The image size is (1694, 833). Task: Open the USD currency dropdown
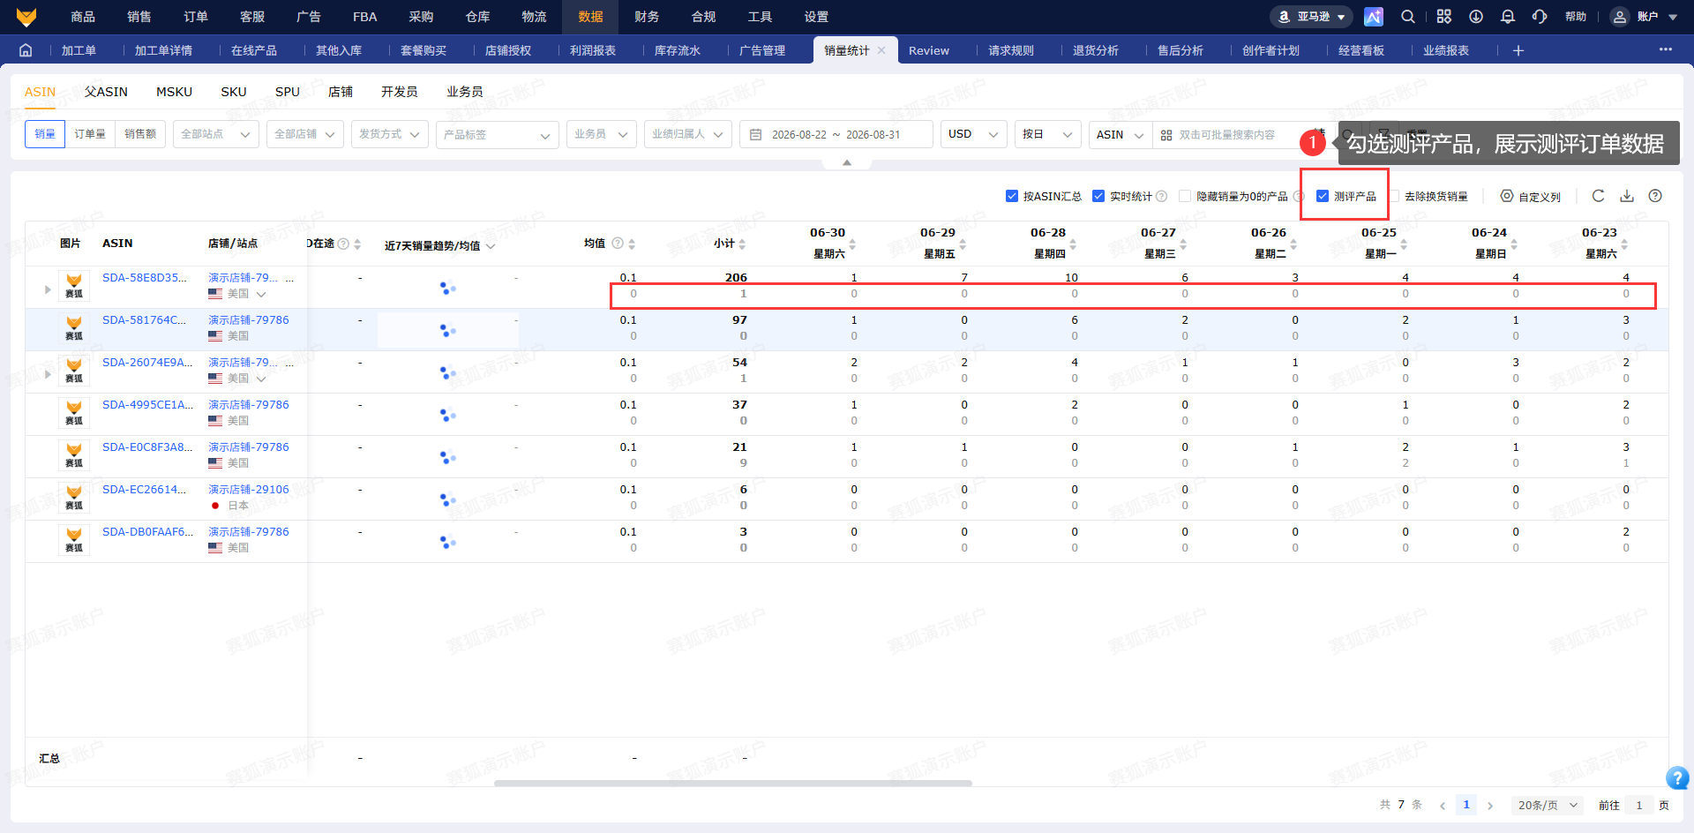tap(974, 134)
